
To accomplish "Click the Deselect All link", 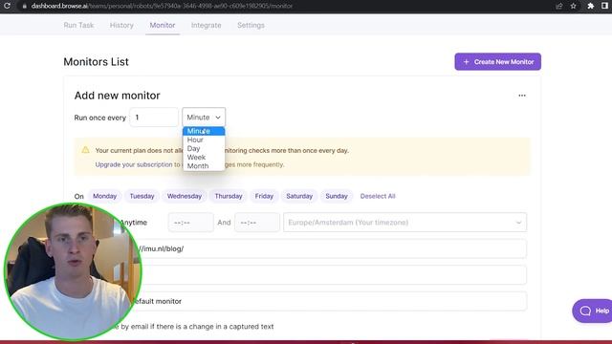I will point(378,196).
